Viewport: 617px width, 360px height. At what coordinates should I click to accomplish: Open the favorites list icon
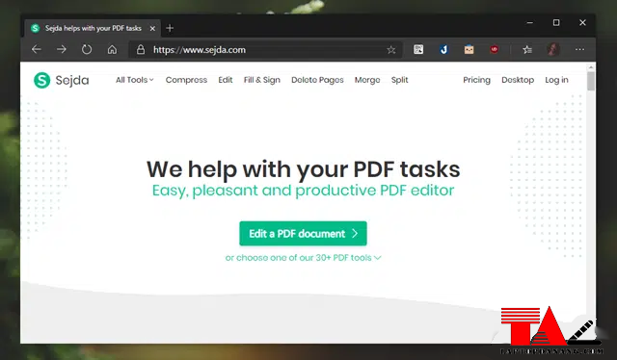click(x=527, y=49)
